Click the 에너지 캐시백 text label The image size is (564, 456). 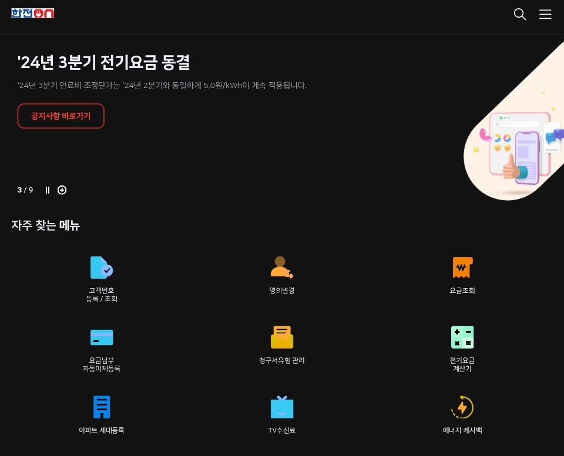pos(462,430)
